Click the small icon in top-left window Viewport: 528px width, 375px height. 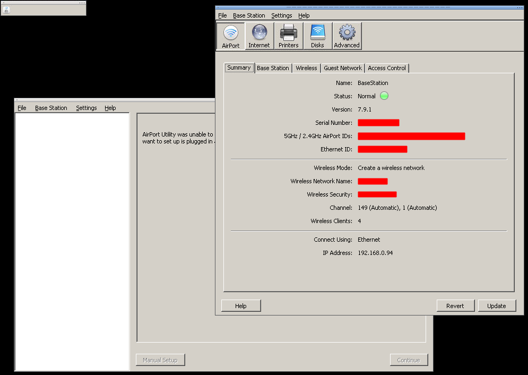(6, 10)
